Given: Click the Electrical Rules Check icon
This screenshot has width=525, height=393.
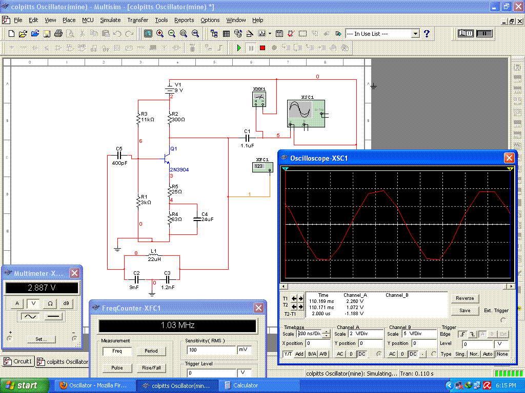Looking at the screenshot, I should click(291, 33).
